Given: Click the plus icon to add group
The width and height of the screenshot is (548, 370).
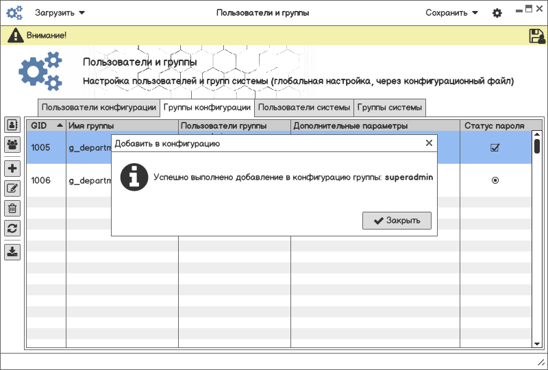Looking at the screenshot, I should 12,169.
